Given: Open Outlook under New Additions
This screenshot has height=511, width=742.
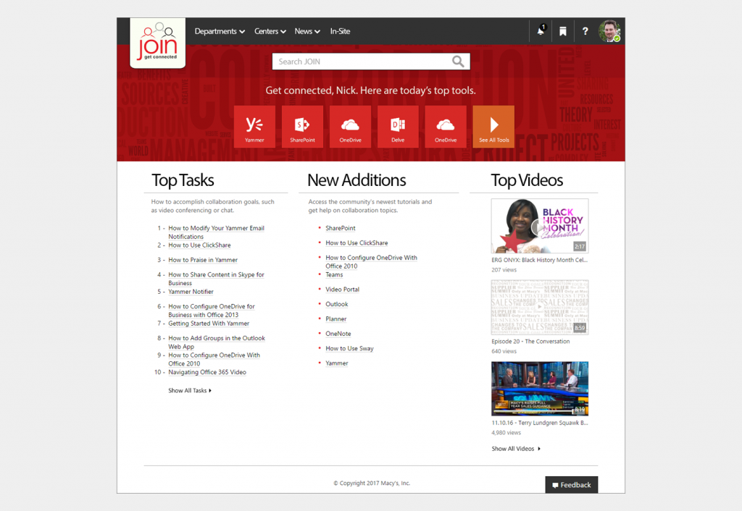Looking at the screenshot, I should click(x=336, y=304).
